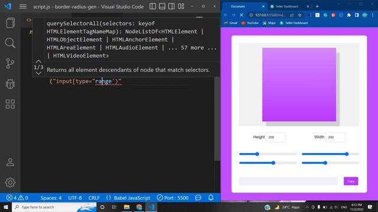Screen dimensions: 378x212
Task: Open File Explorer from taskbar
Action: click(x=126, y=207)
